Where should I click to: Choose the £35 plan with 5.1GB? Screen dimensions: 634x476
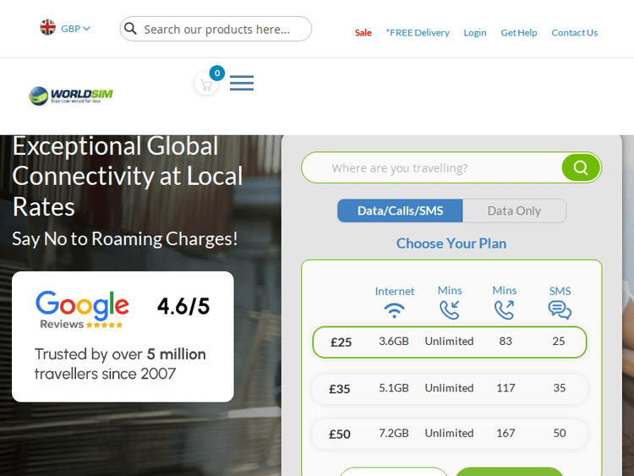pyautogui.click(x=450, y=388)
